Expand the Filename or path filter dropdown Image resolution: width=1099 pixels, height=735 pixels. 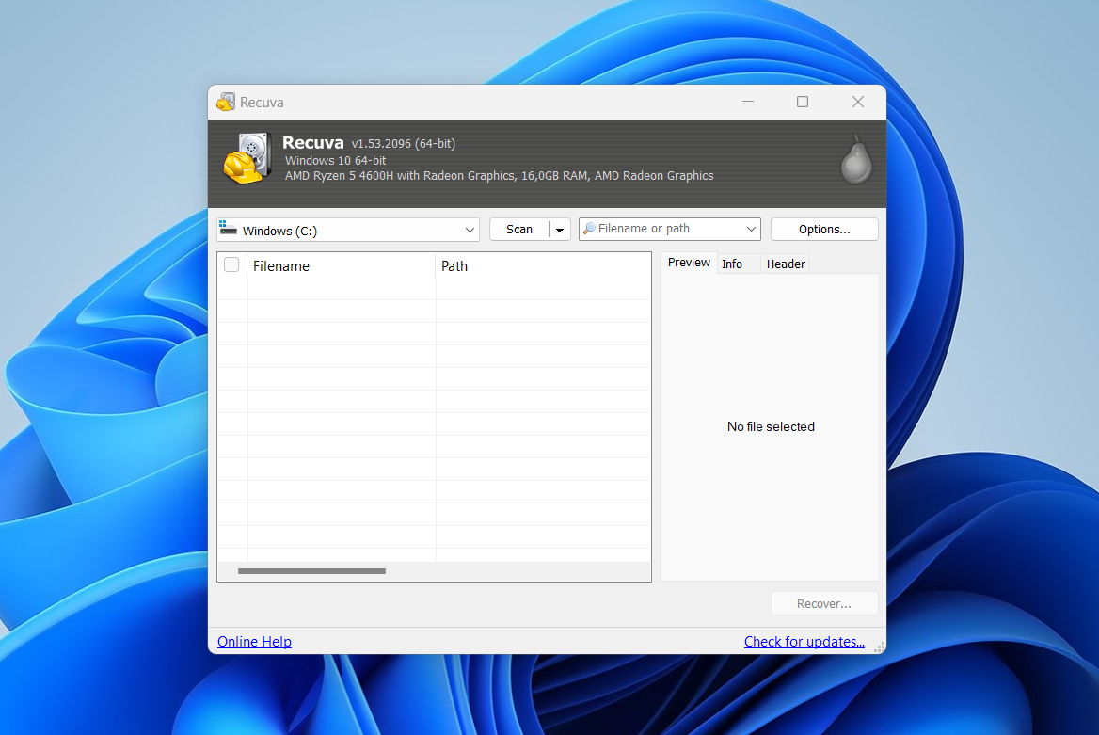click(x=751, y=229)
